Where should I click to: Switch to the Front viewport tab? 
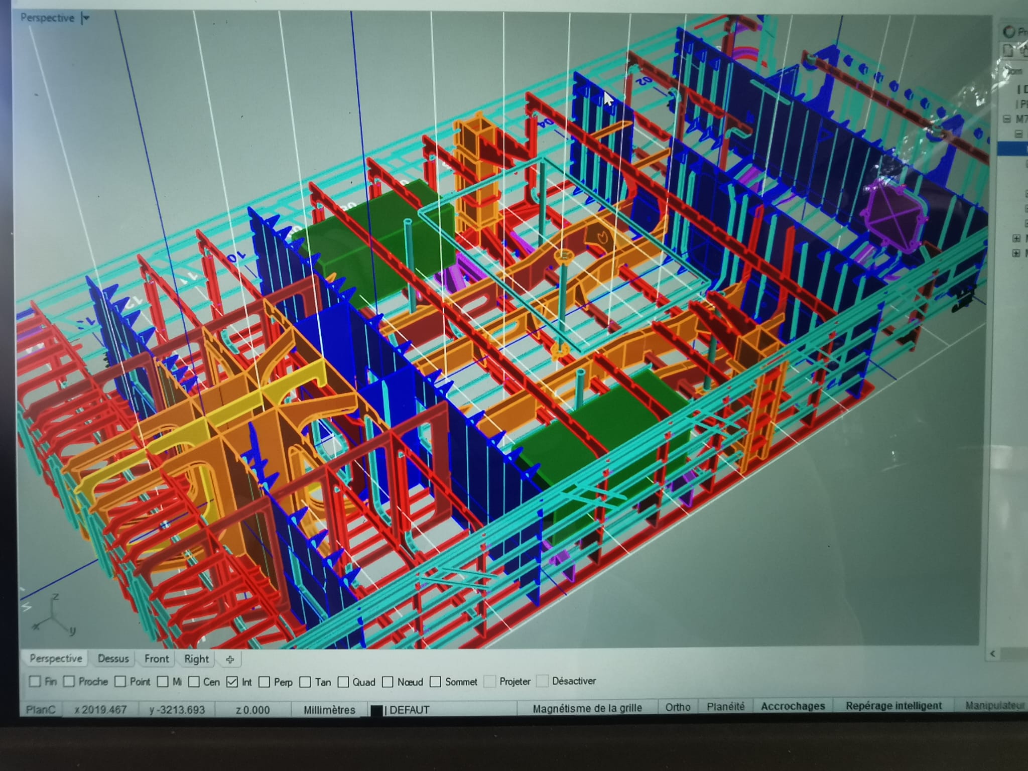click(157, 659)
